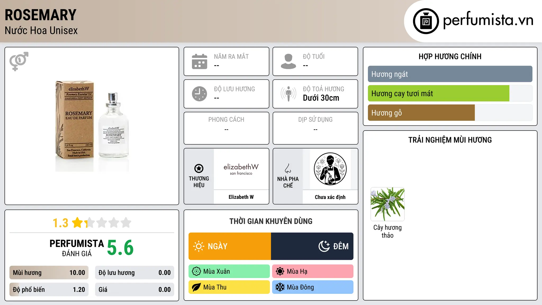The width and height of the screenshot is (542, 305).
Task: Click the ROSEMARY page title
Action: tap(40, 15)
